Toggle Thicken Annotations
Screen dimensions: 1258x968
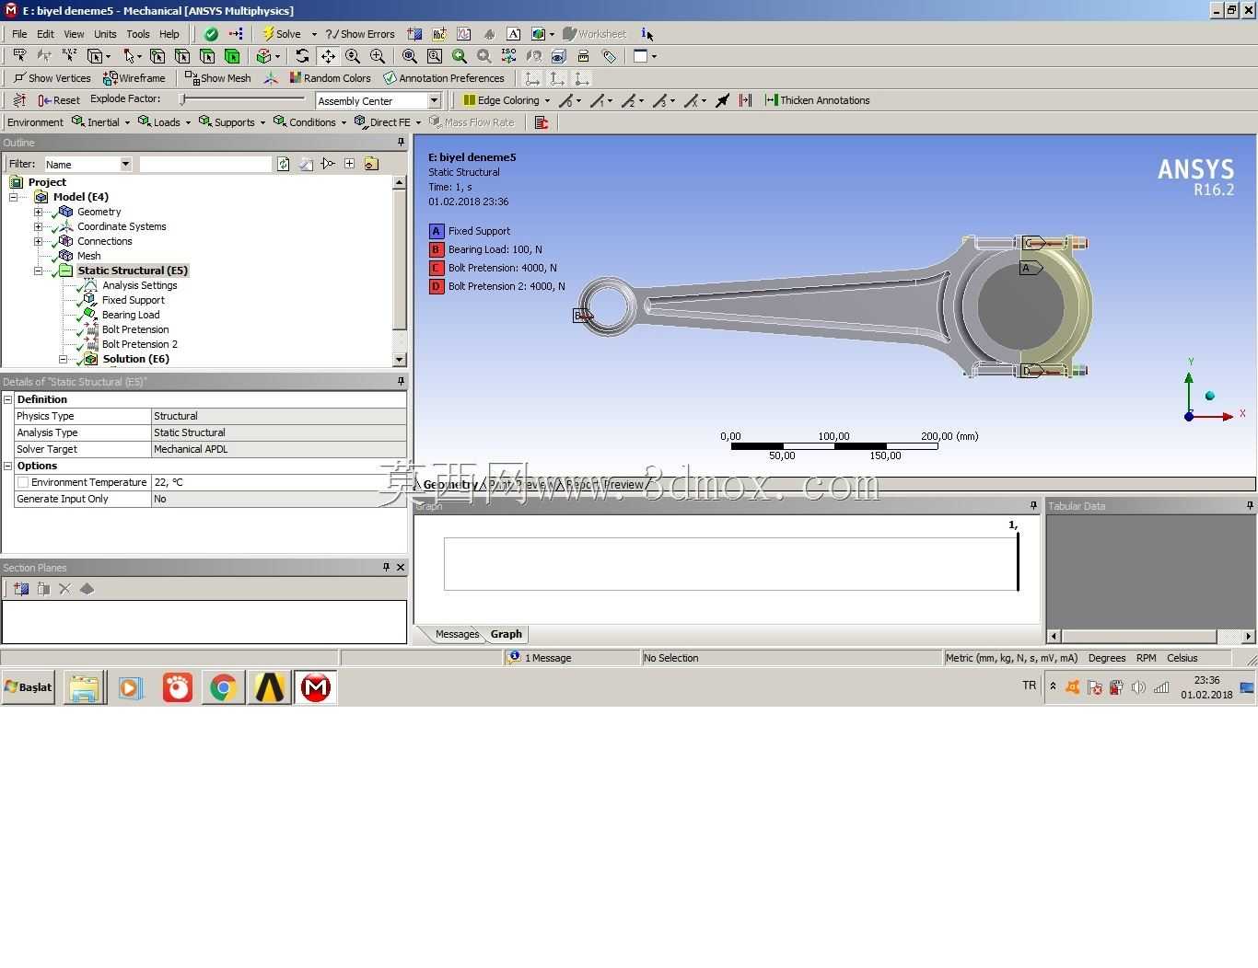pyautogui.click(x=818, y=100)
